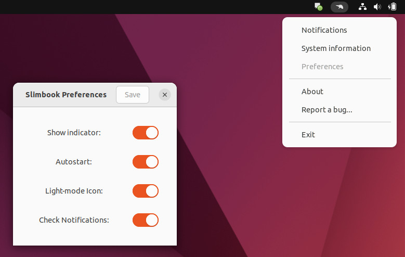Choose Exit from the indicator menu
Viewport: 405px width, 257px height.
tap(308, 135)
